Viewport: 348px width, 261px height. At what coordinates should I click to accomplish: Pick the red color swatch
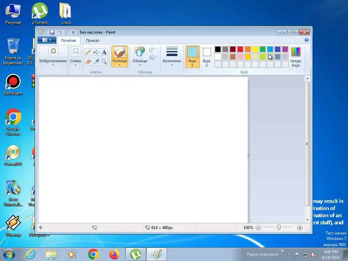tap(240, 49)
